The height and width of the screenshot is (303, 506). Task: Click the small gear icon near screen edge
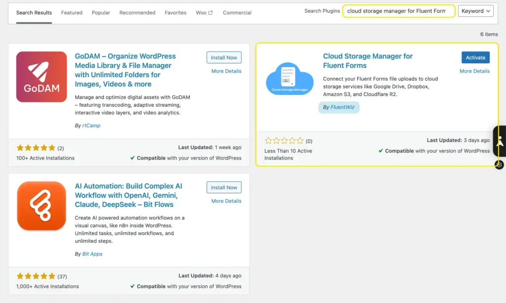pyautogui.click(x=498, y=164)
